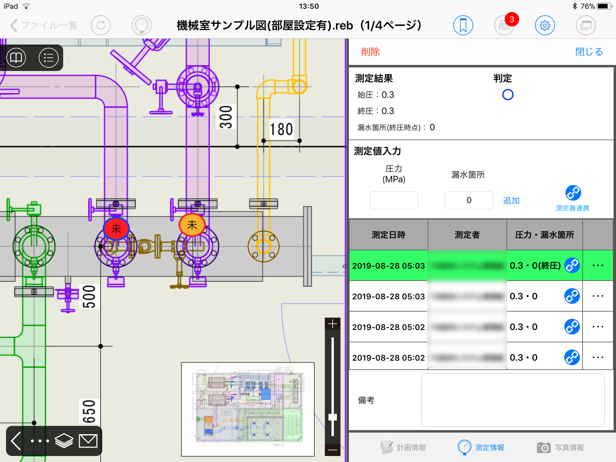The width and height of the screenshot is (616, 462).
Task: Switch to 計画情報 tab
Action: [x=403, y=448]
